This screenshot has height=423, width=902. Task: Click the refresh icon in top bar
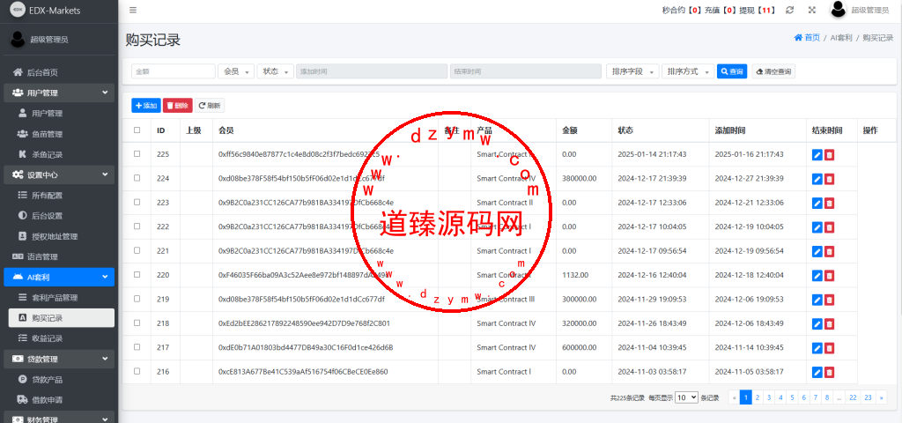point(790,10)
